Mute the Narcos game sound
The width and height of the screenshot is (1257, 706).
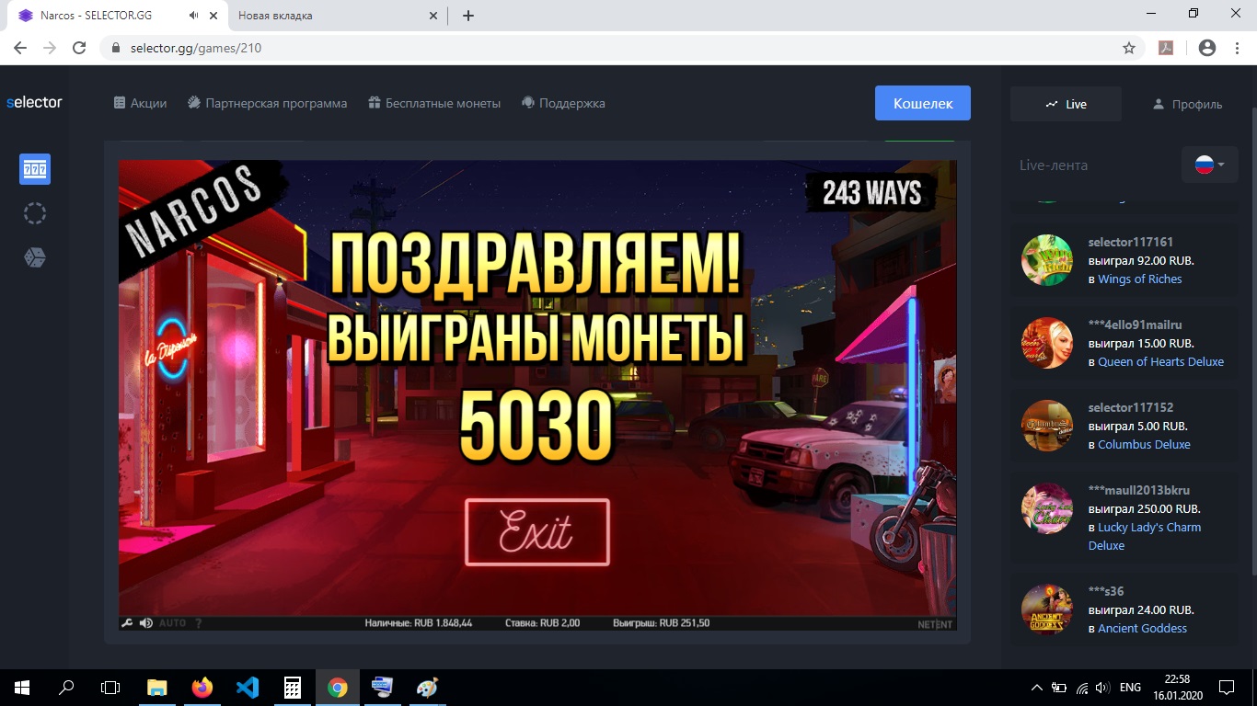pyautogui.click(x=145, y=623)
